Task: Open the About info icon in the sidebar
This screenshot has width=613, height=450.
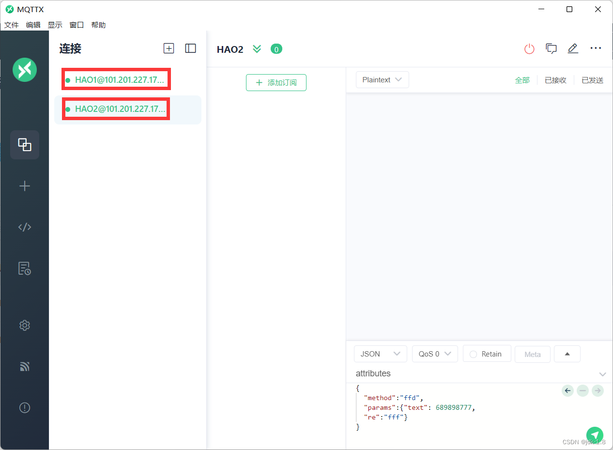Action: tap(25, 408)
